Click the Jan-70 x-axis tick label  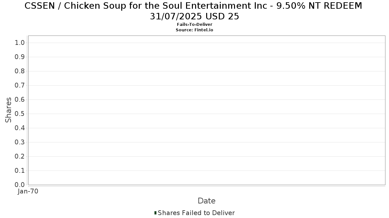click(x=28, y=192)
